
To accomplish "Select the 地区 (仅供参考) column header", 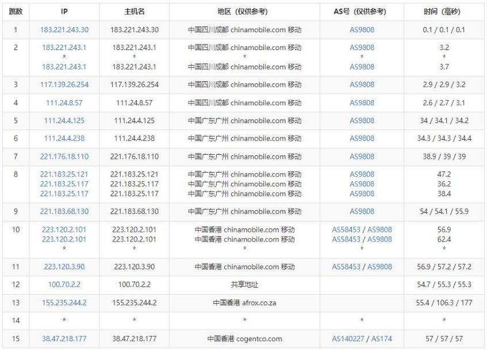I will pyautogui.click(x=244, y=12).
